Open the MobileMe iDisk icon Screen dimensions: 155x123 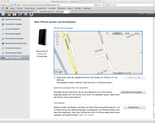point(26,14)
